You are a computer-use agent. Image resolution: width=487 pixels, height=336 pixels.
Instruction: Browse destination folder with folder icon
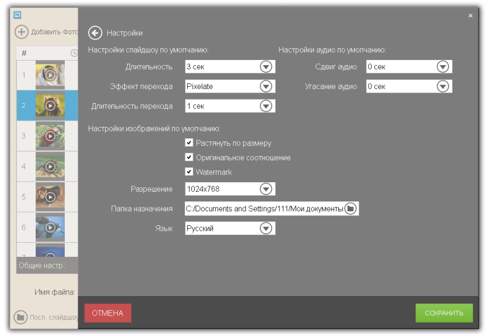(351, 208)
